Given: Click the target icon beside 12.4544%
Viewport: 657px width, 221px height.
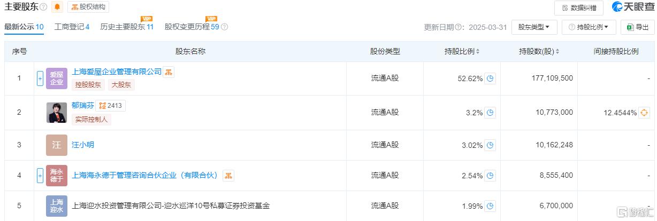Looking at the screenshot, I should (x=644, y=113).
